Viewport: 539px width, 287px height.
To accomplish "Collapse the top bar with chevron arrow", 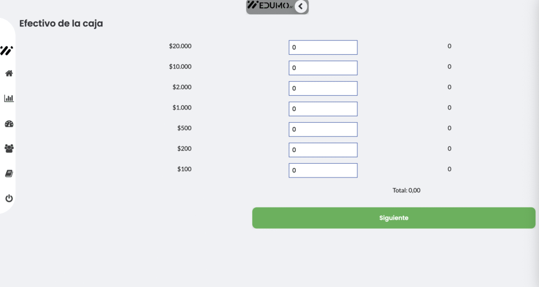I will [301, 6].
